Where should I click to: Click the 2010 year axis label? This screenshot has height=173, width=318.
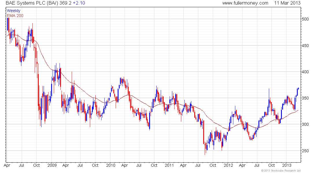[x=111, y=165]
